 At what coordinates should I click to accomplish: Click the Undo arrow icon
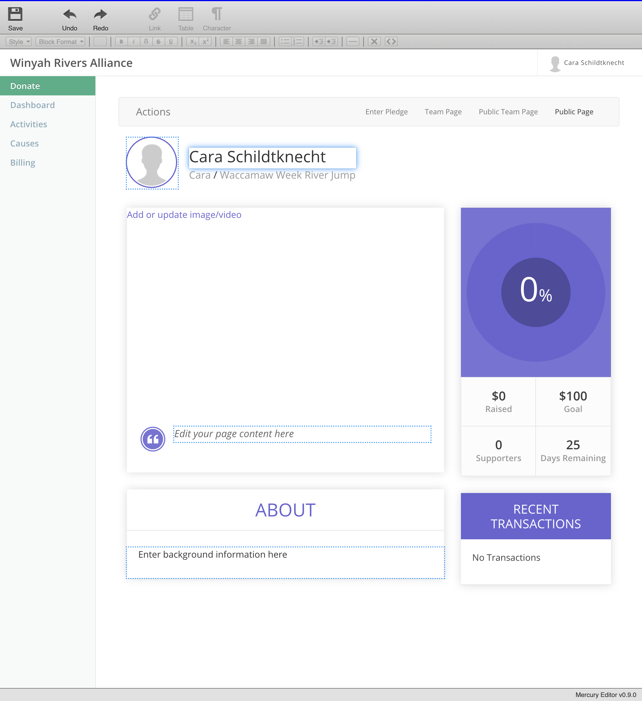[69, 14]
